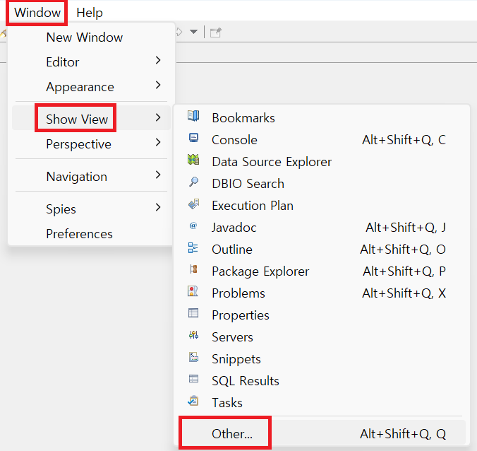The image size is (477, 451).
Task: Click the Outline view icon
Action: [193, 249]
